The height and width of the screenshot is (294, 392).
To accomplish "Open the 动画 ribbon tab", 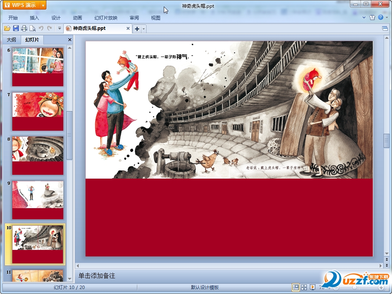I will click(77, 18).
